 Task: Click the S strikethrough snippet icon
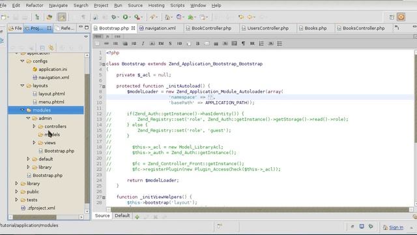[170, 44]
